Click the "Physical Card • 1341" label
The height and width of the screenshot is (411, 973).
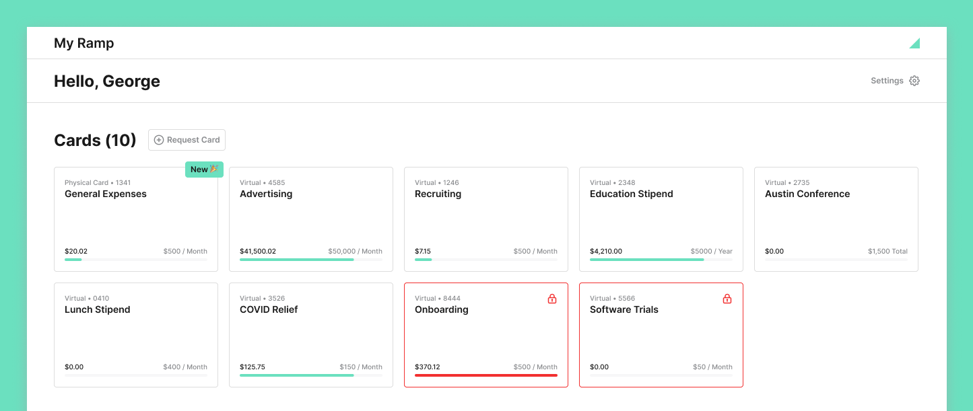coord(98,182)
